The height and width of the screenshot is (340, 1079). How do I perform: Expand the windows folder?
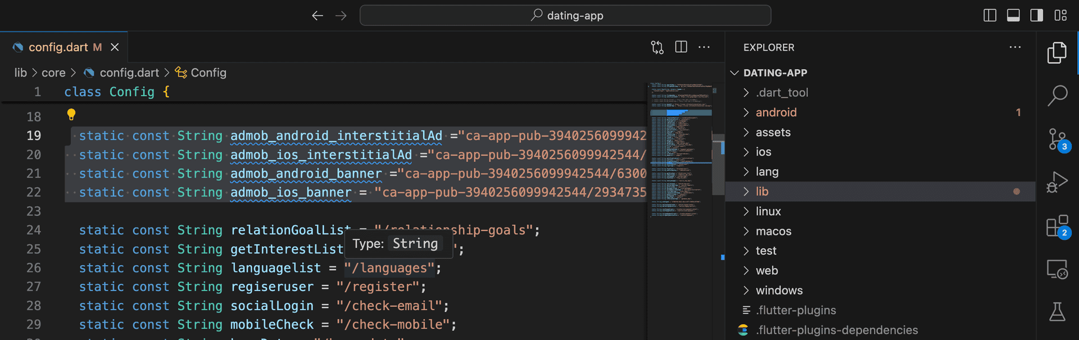click(x=880, y=291)
